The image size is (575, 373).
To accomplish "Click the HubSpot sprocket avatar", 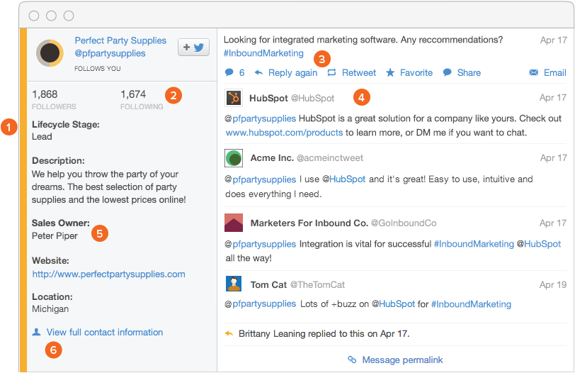I will pyautogui.click(x=234, y=98).
